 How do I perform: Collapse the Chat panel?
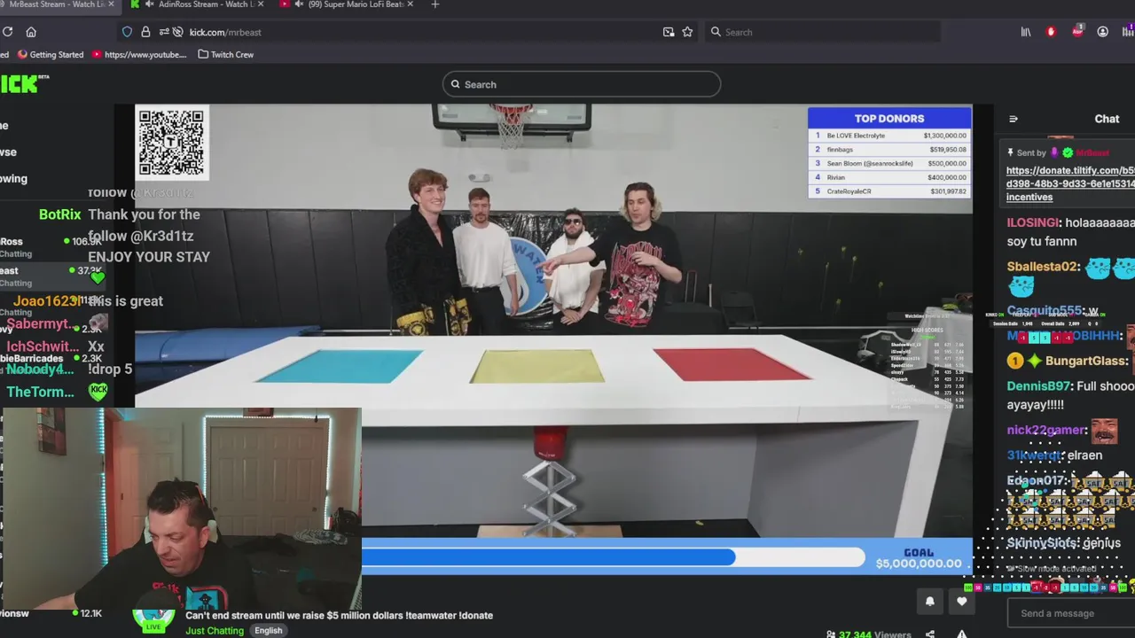[x=1014, y=119]
